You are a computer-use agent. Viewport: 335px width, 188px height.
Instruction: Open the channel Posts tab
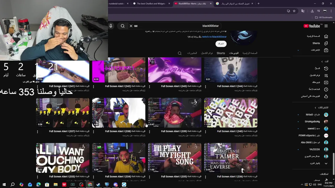tap(192, 53)
